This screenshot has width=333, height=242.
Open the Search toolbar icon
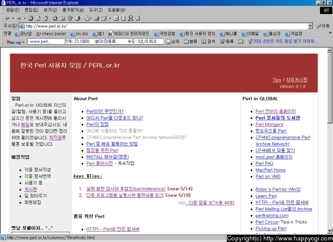click(55, 19)
